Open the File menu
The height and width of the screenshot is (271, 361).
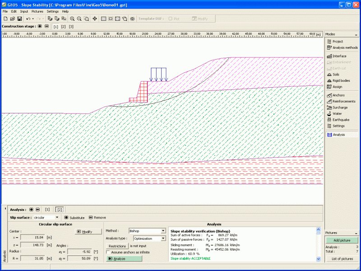pyautogui.click(x=5, y=11)
